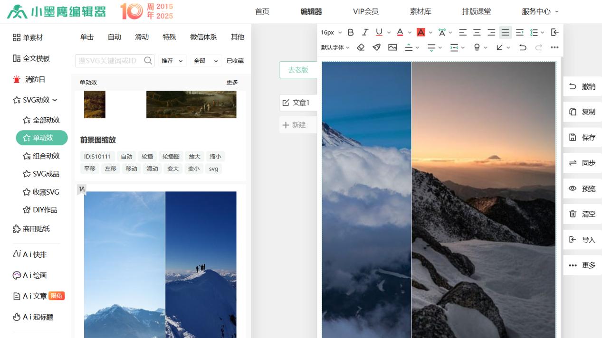
Task: Insert an image via the toolbar icon
Action: coord(392,47)
